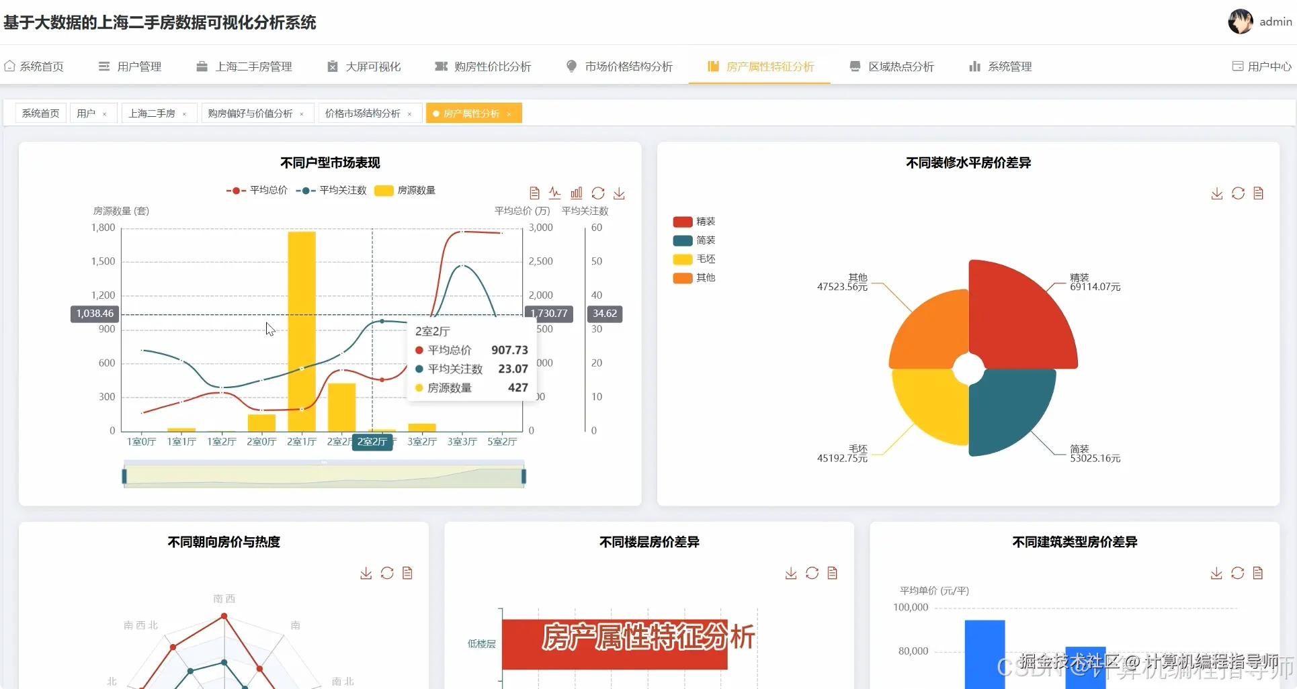Screen dimensions: 1297x689
Task: Open the 用户中心 menu
Action: point(1261,66)
